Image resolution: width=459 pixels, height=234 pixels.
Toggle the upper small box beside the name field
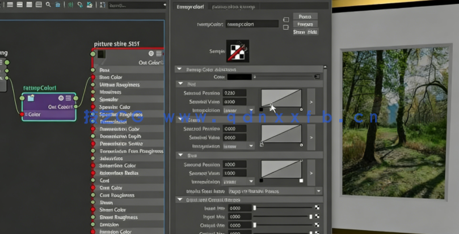tap(286, 20)
